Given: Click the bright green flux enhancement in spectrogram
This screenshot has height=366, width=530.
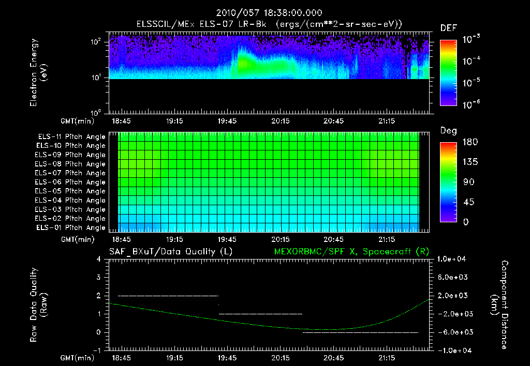Looking at the screenshot, I should 263,64.
